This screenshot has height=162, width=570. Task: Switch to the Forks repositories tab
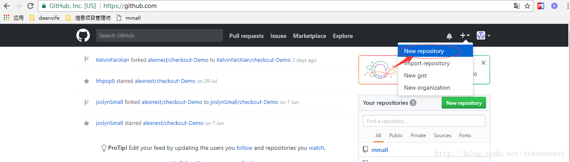465,135
